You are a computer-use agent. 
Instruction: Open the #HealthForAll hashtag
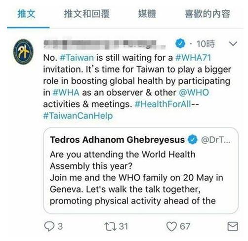coord(163,104)
